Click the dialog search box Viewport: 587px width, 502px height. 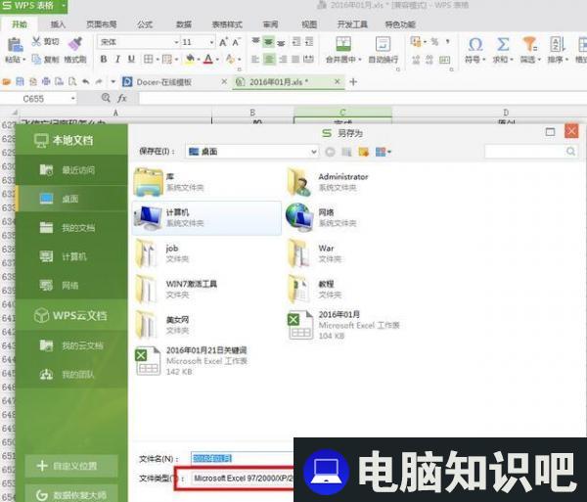click(531, 152)
